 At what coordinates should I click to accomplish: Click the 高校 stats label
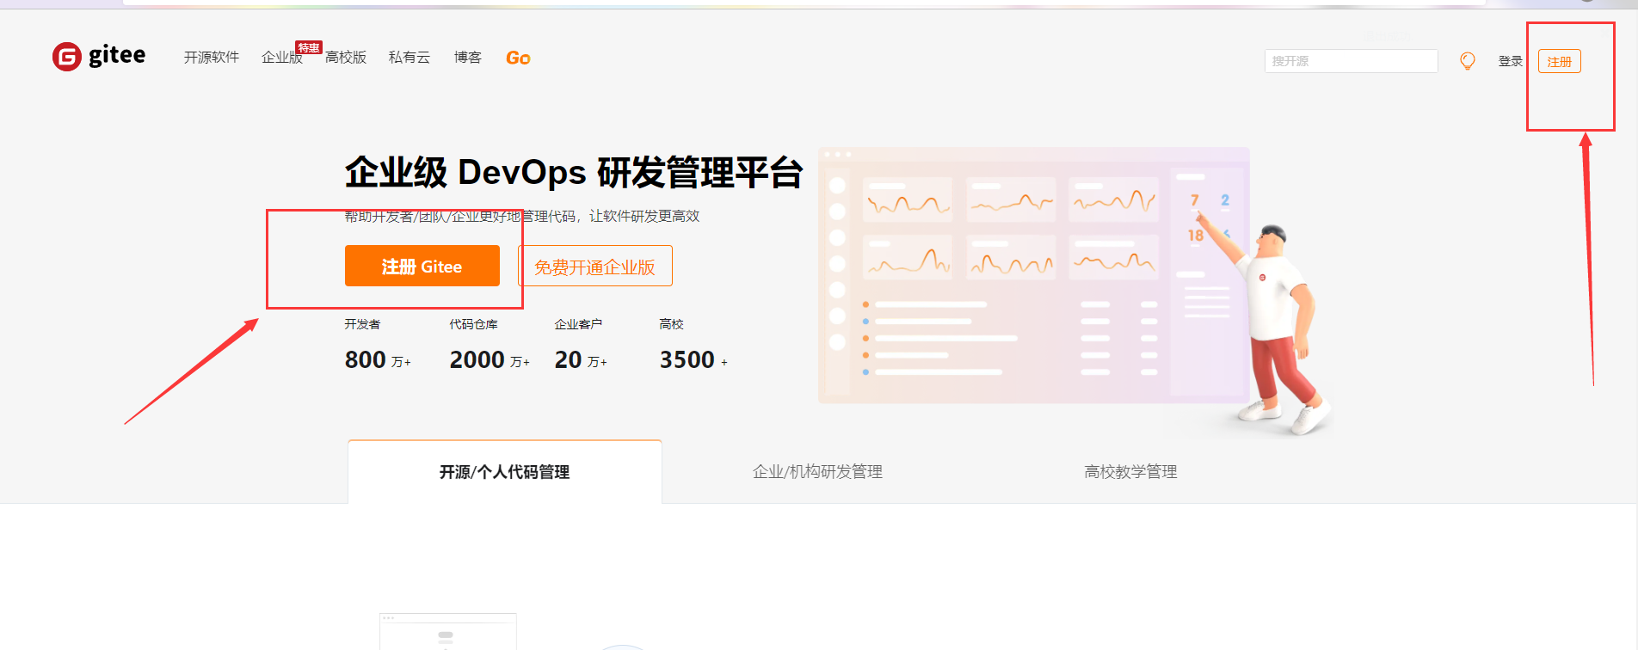[x=671, y=324]
